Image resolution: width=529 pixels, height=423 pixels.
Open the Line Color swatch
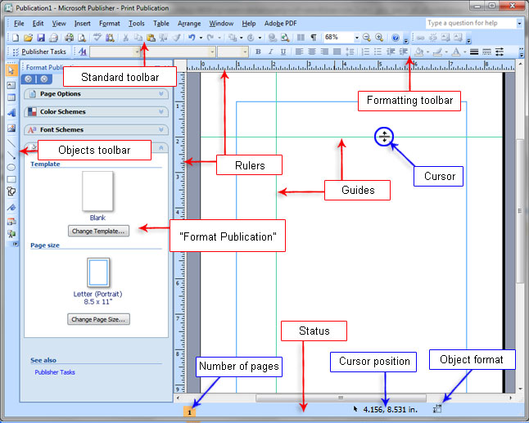pos(437,52)
